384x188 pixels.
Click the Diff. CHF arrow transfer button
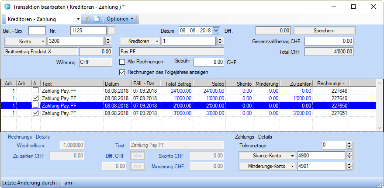click(137, 155)
